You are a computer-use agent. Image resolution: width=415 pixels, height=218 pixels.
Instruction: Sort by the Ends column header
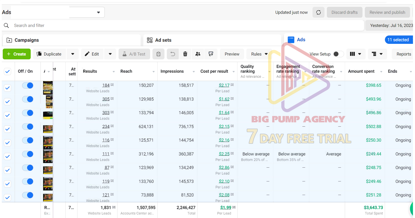click(392, 71)
